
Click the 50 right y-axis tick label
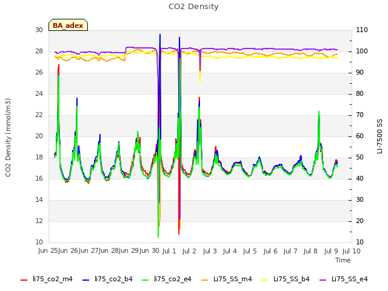pyautogui.click(x=360, y=158)
